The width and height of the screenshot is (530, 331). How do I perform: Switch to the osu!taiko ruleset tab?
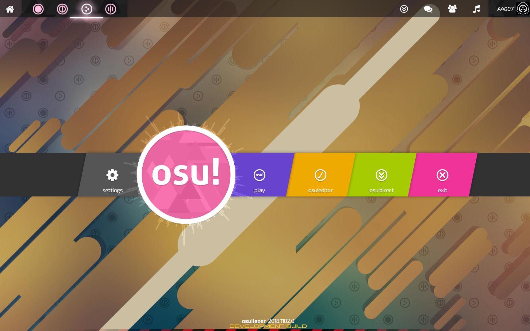[x=62, y=9]
